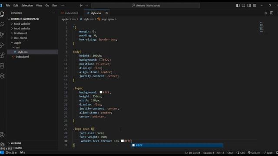Click UTF-8 encoding status item

coord(221,153)
